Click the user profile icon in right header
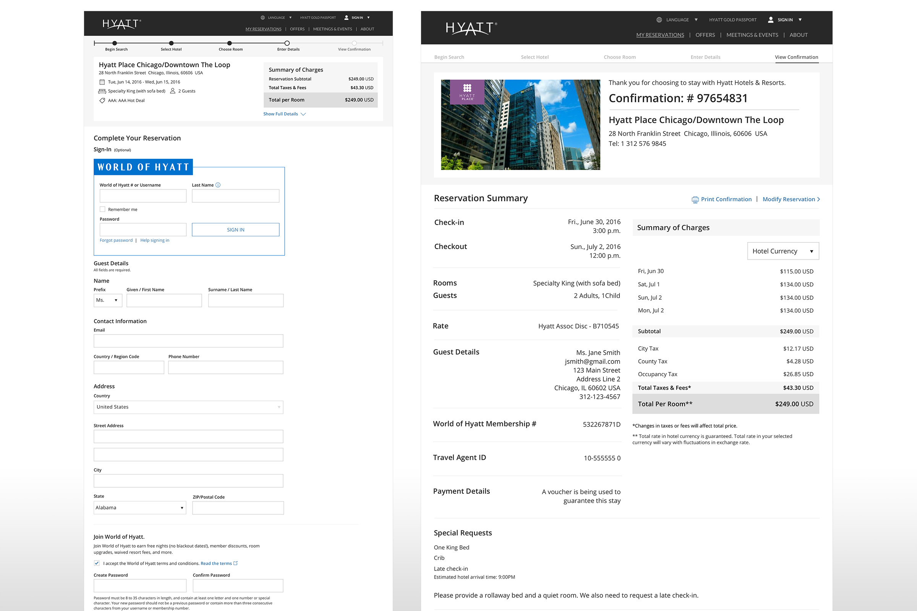The image size is (917, 611). [x=770, y=19]
